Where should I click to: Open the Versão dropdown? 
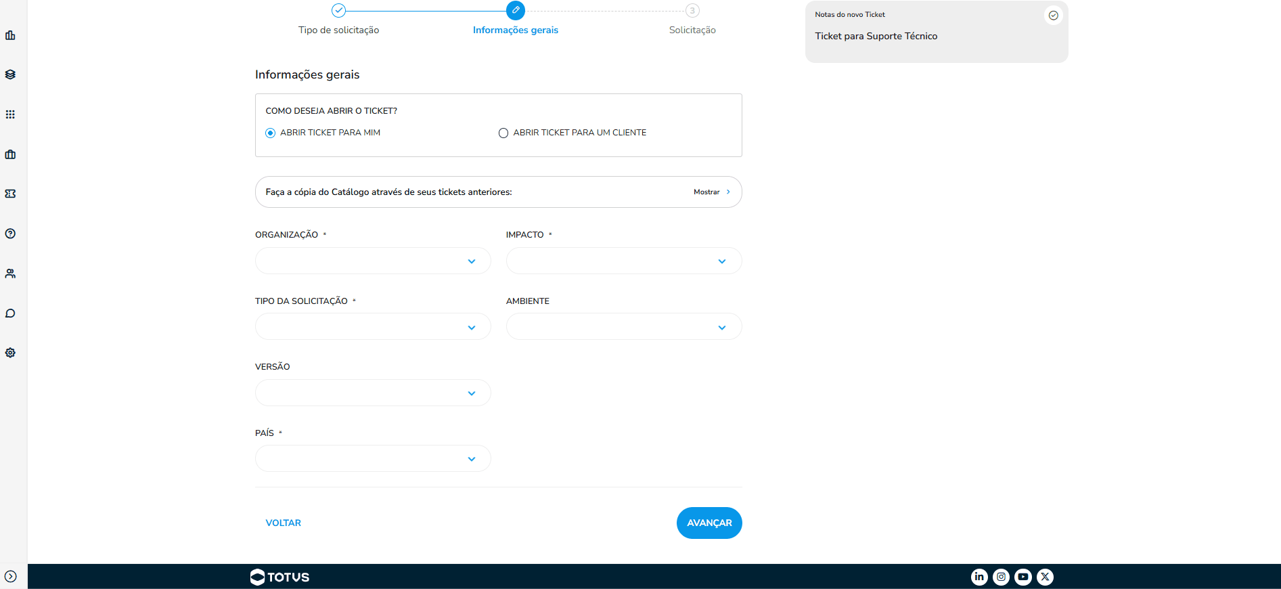373,393
